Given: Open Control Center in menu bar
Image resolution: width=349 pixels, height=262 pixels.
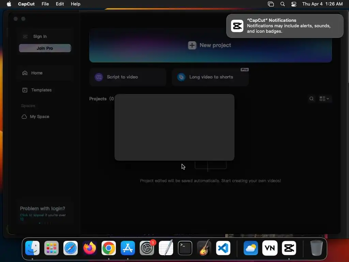Looking at the screenshot, I should point(294,4).
